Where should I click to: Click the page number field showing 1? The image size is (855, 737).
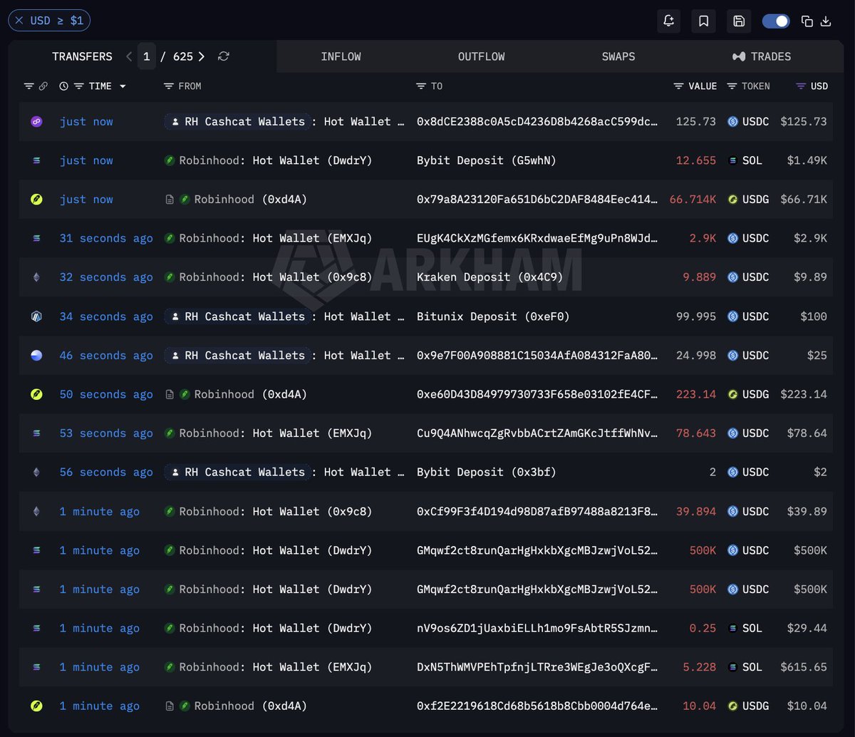(x=147, y=56)
